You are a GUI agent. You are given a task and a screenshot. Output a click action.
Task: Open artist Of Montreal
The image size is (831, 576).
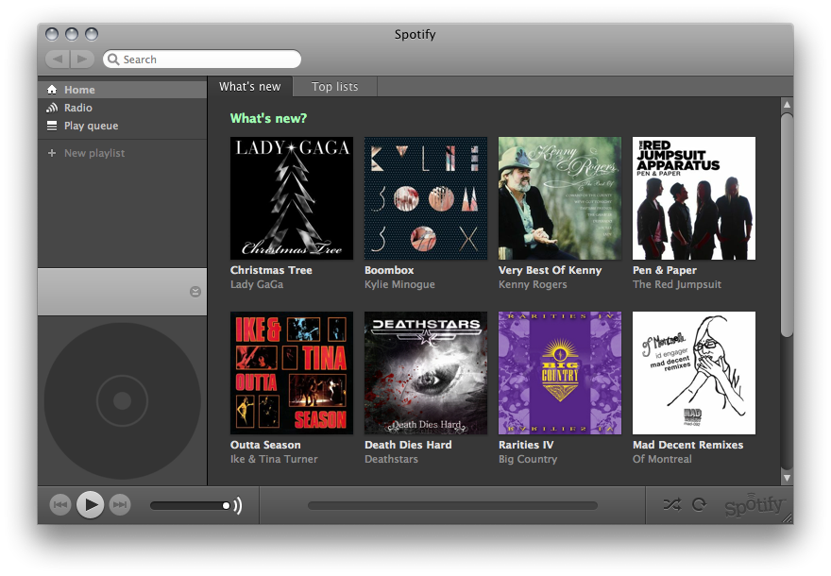point(662,460)
